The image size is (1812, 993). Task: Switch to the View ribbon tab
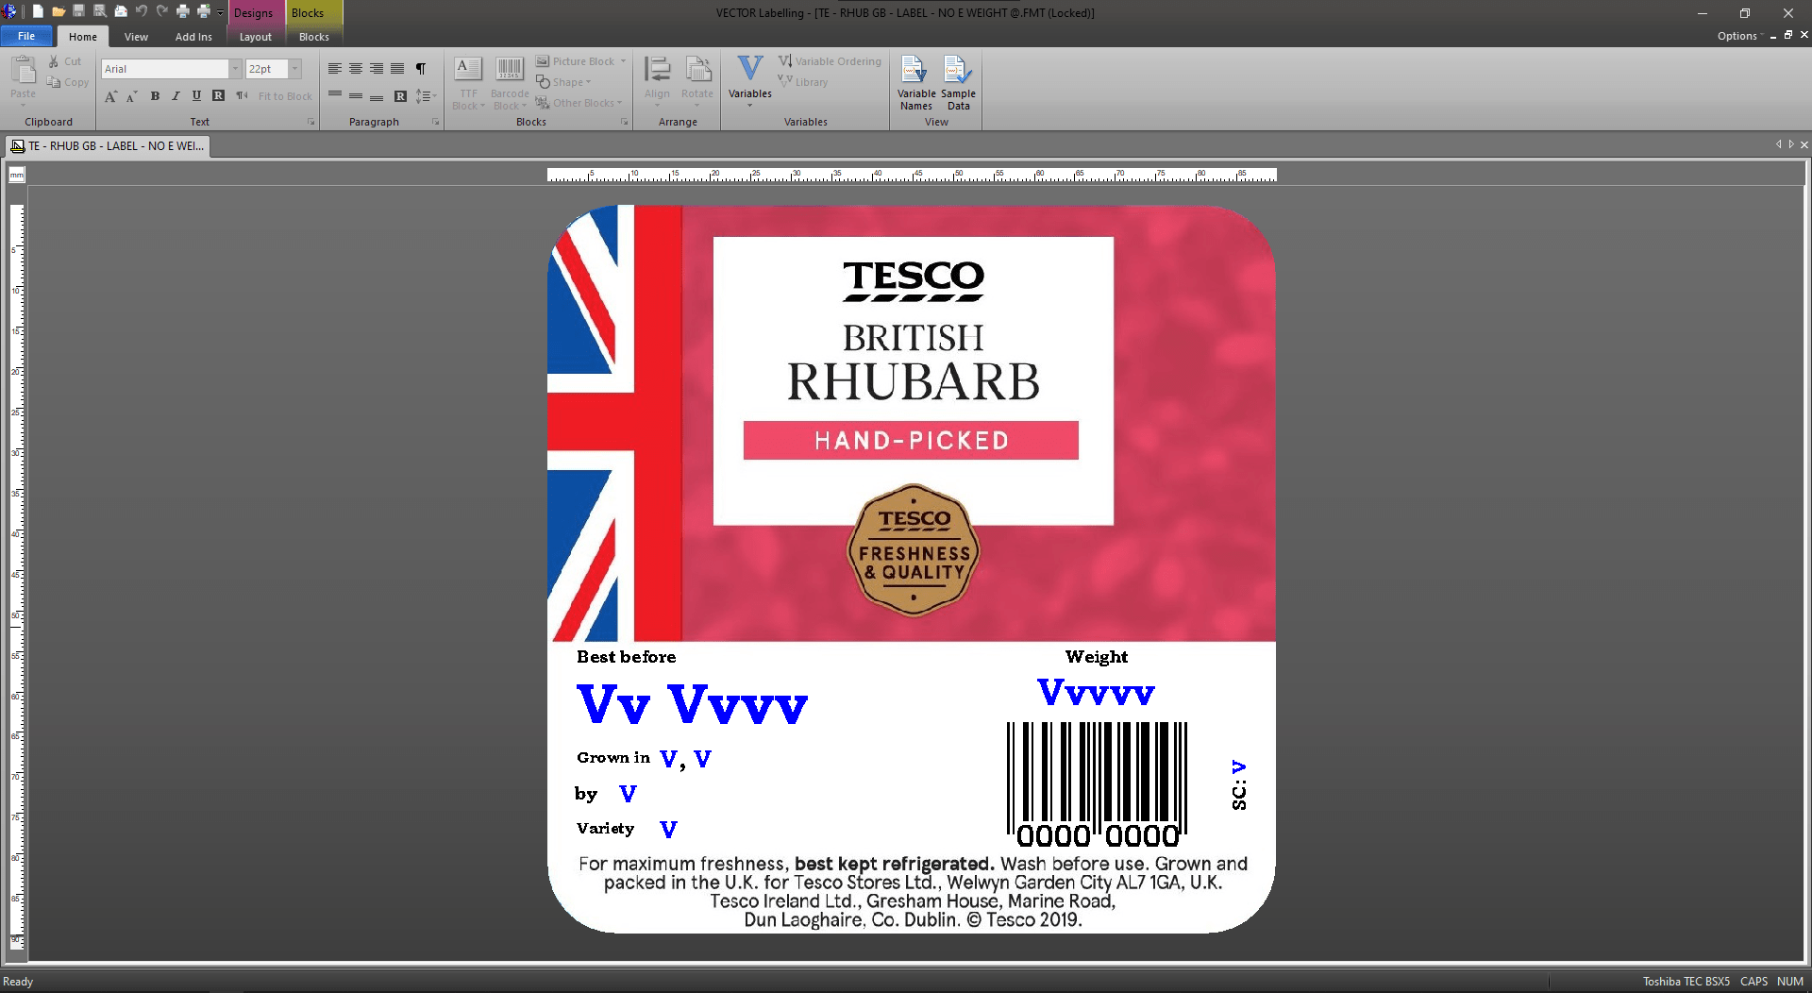click(x=136, y=37)
